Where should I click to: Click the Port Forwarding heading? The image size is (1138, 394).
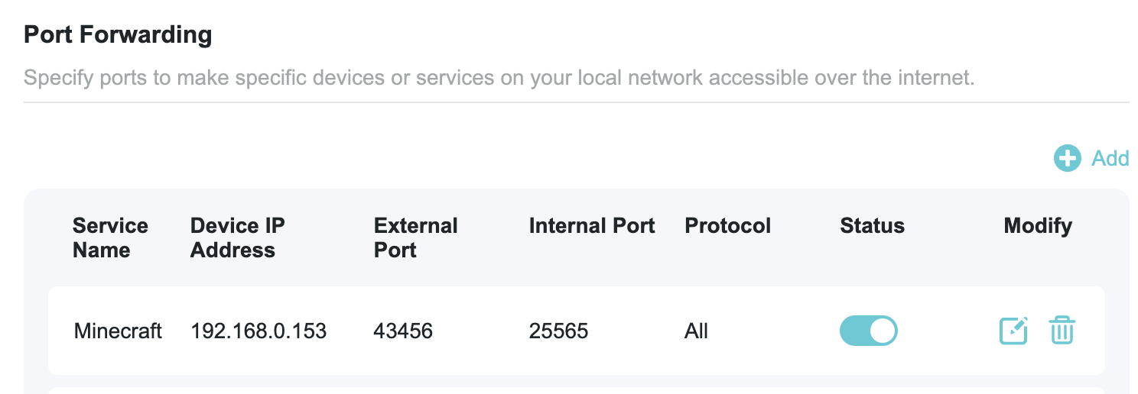(118, 35)
